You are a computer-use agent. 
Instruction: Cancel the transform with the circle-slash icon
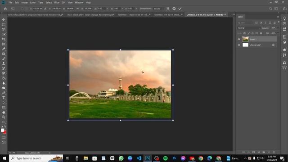(x=174, y=9)
